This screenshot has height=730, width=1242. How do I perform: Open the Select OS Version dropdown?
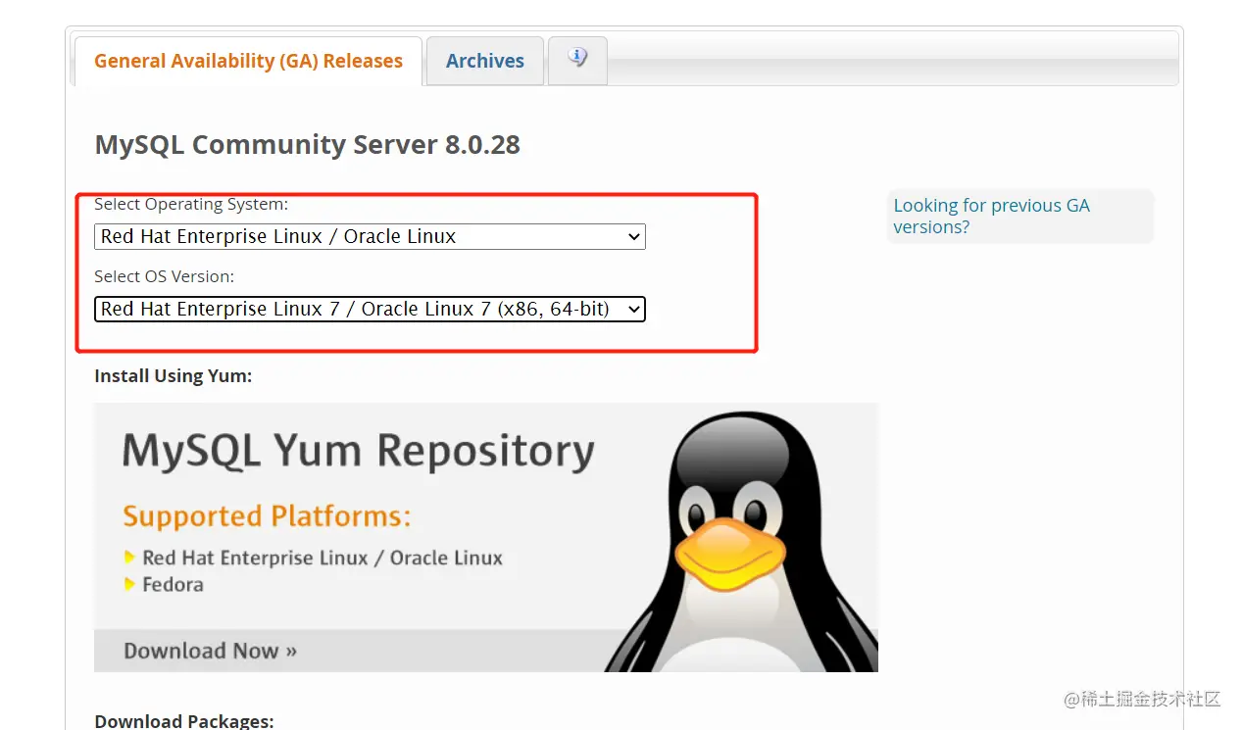pyautogui.click(x=371, y=309)
